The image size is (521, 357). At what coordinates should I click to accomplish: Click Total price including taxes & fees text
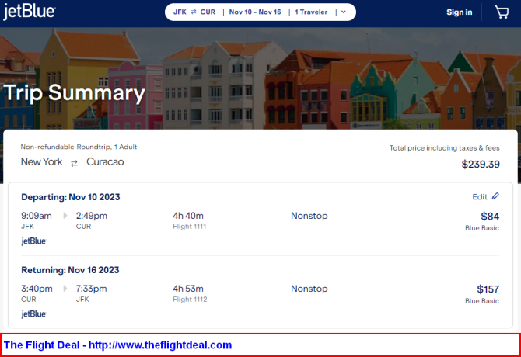click(445, 148)
